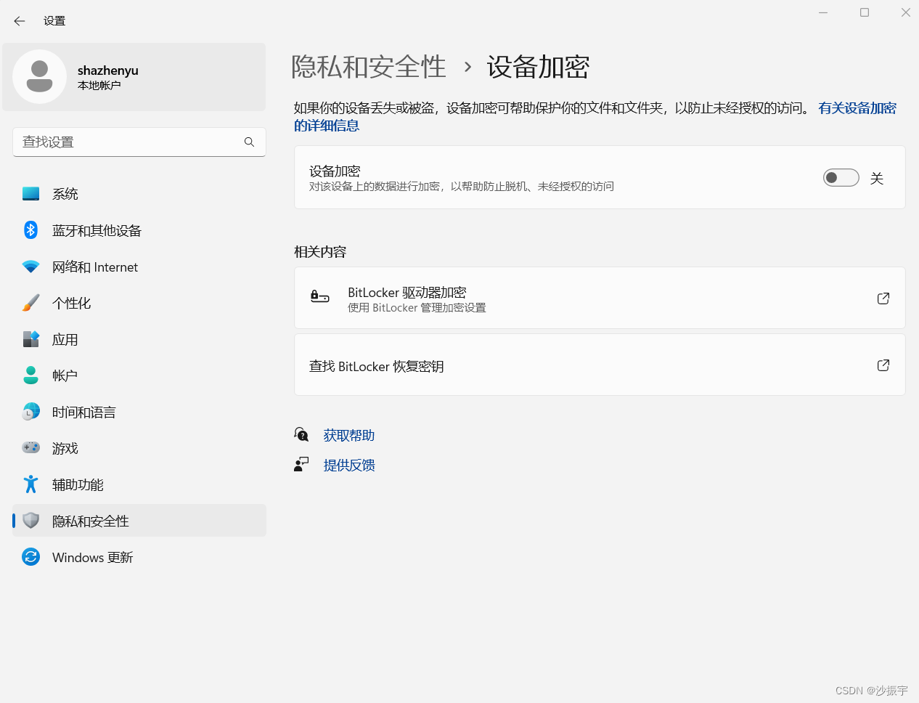The width and height of the screenshot is (919, 703).
Task: Click the 提供反馈 link
Action: click(349, 465)
